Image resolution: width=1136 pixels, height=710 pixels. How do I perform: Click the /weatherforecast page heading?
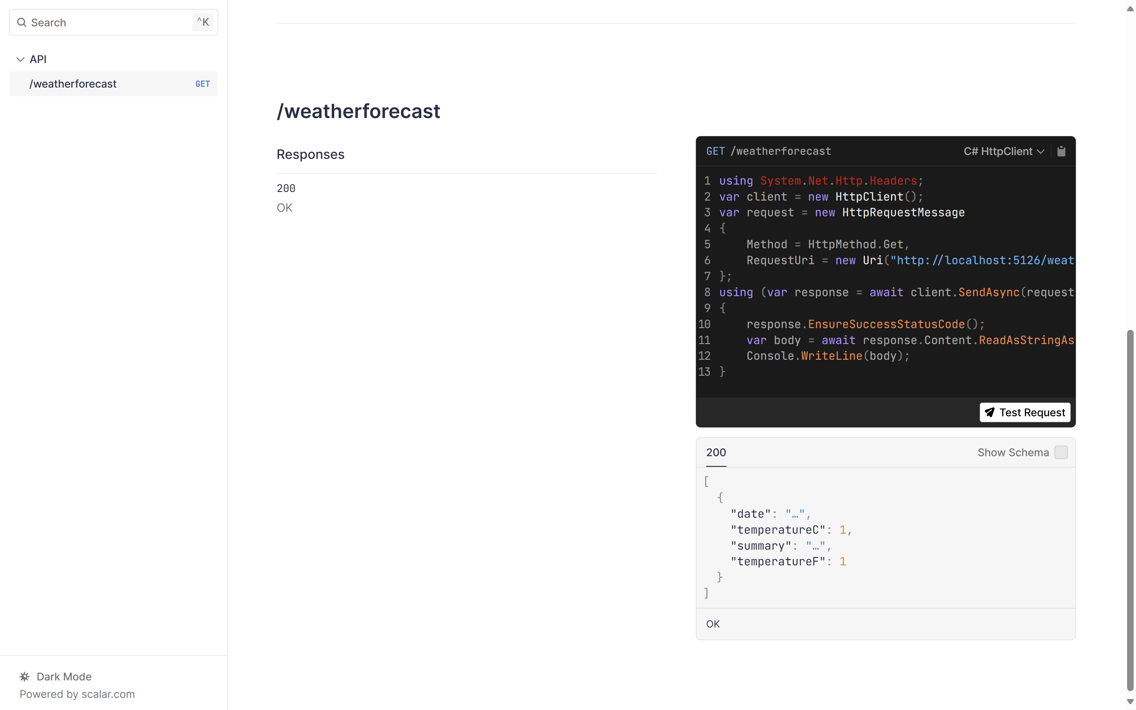click(x=358, y=111)
